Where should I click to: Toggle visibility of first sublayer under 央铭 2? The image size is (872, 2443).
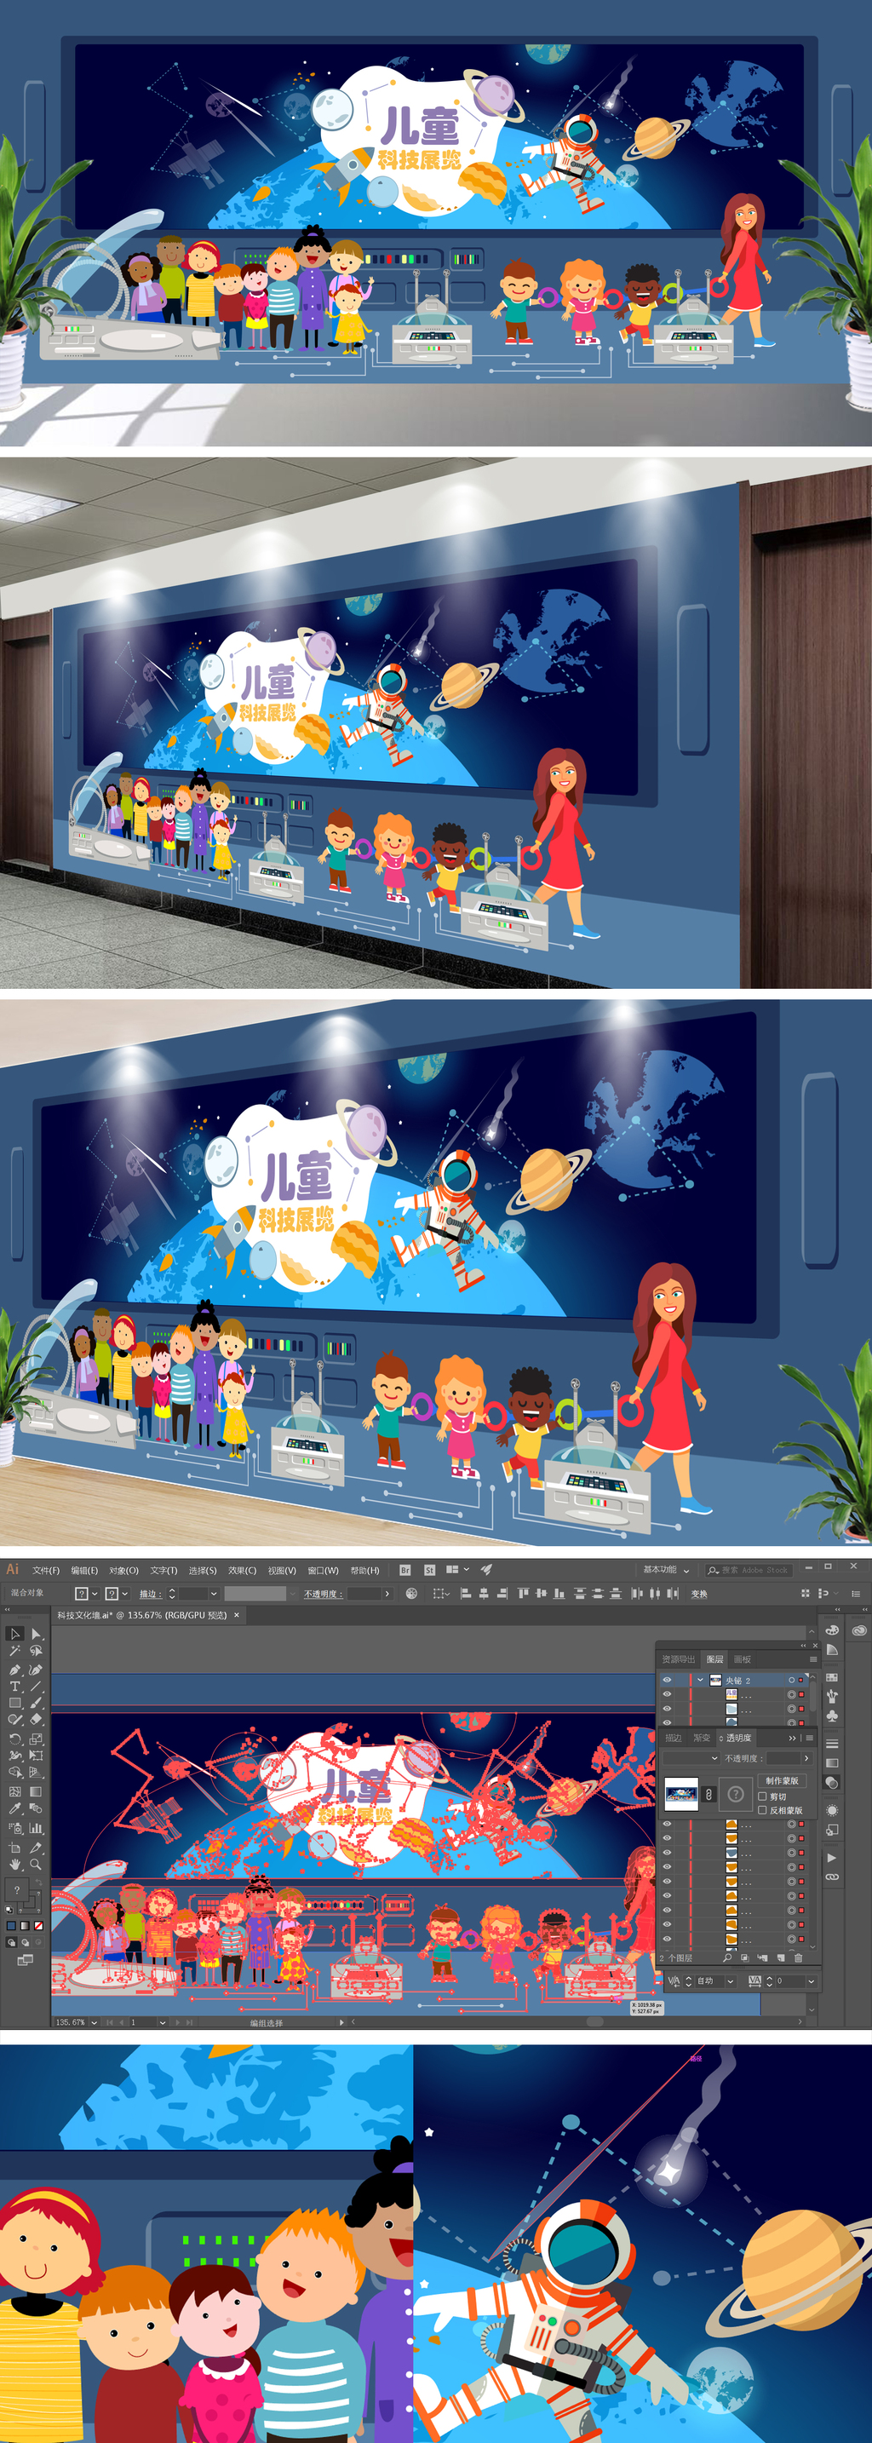pos(668,1693)
